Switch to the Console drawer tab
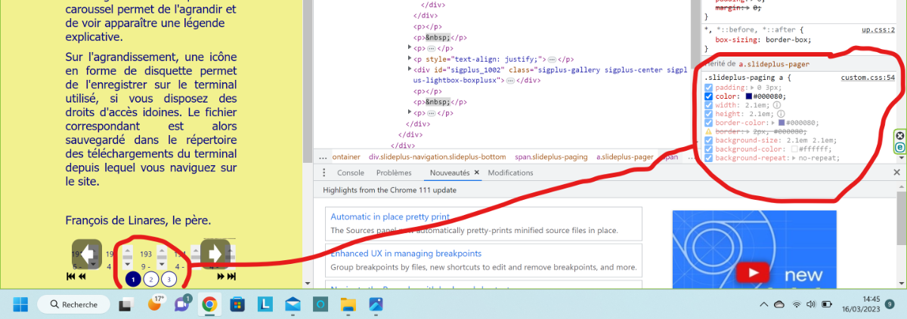 pyautogui.click(x=350, y=173)
